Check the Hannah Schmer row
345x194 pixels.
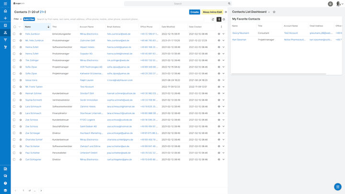[14, 93]
